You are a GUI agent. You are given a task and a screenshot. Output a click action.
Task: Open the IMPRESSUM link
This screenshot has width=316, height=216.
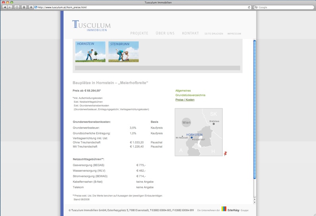(234, 34)
